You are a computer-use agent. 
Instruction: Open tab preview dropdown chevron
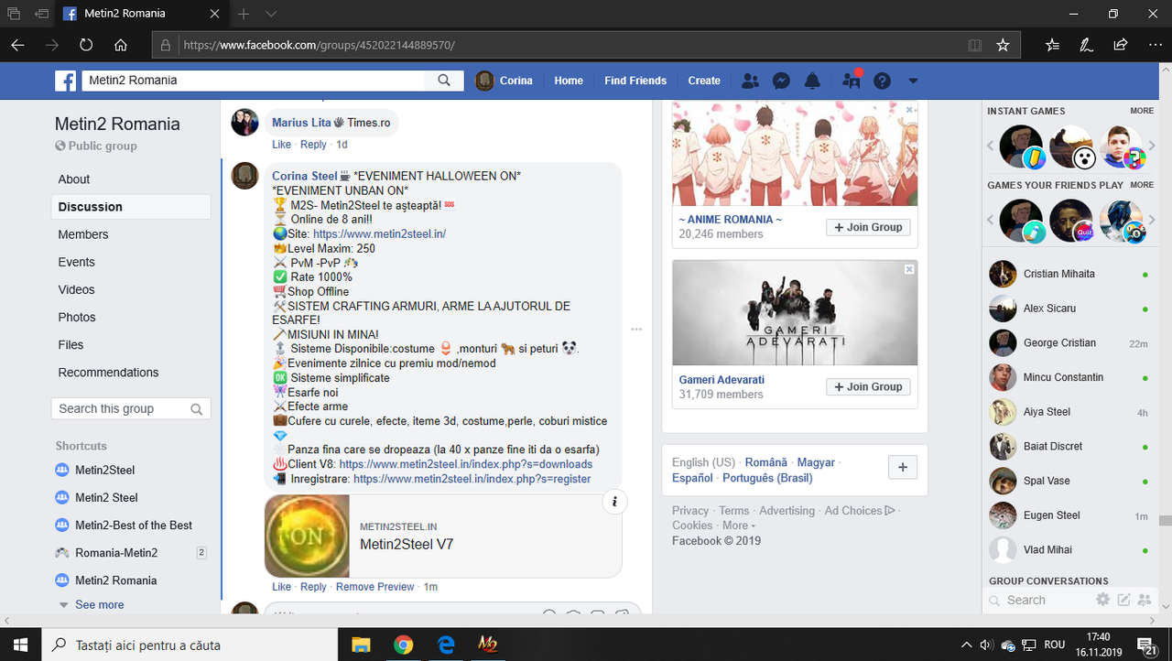pos(271,14)
